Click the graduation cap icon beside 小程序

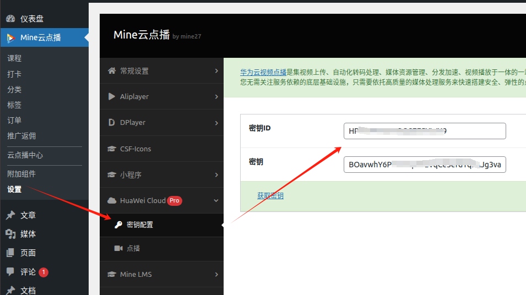(x=112, y=174)
